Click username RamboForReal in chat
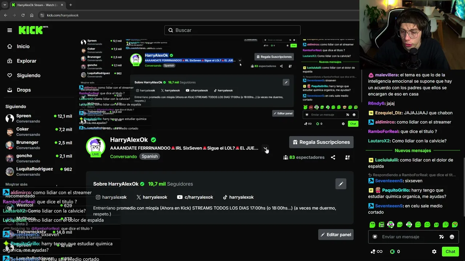The image size is (465, 261). pyautogui.click(x=384, y=132)
